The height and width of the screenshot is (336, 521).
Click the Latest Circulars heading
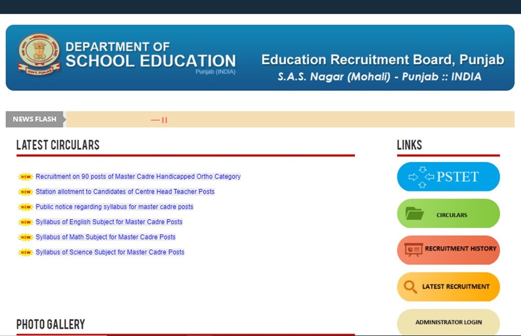[58, 145]
